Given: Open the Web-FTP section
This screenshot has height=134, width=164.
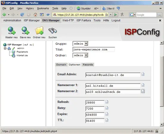Looking at the screenshot, I should click(68, 21).
